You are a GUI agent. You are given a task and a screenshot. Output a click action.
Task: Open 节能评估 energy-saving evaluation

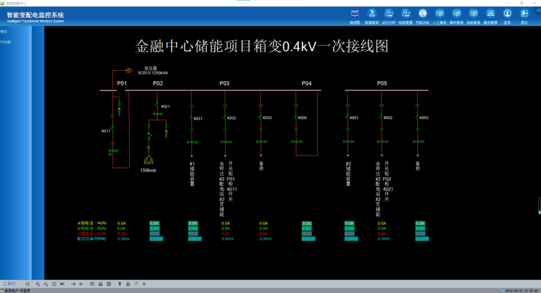pyautogui.click(x=422, y=16)
